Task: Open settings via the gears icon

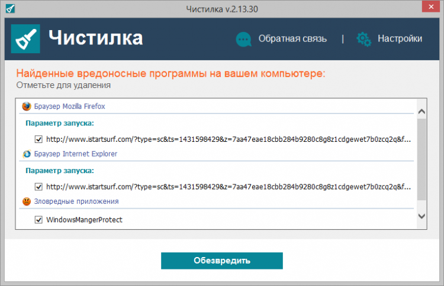Action: pos(363,39)
